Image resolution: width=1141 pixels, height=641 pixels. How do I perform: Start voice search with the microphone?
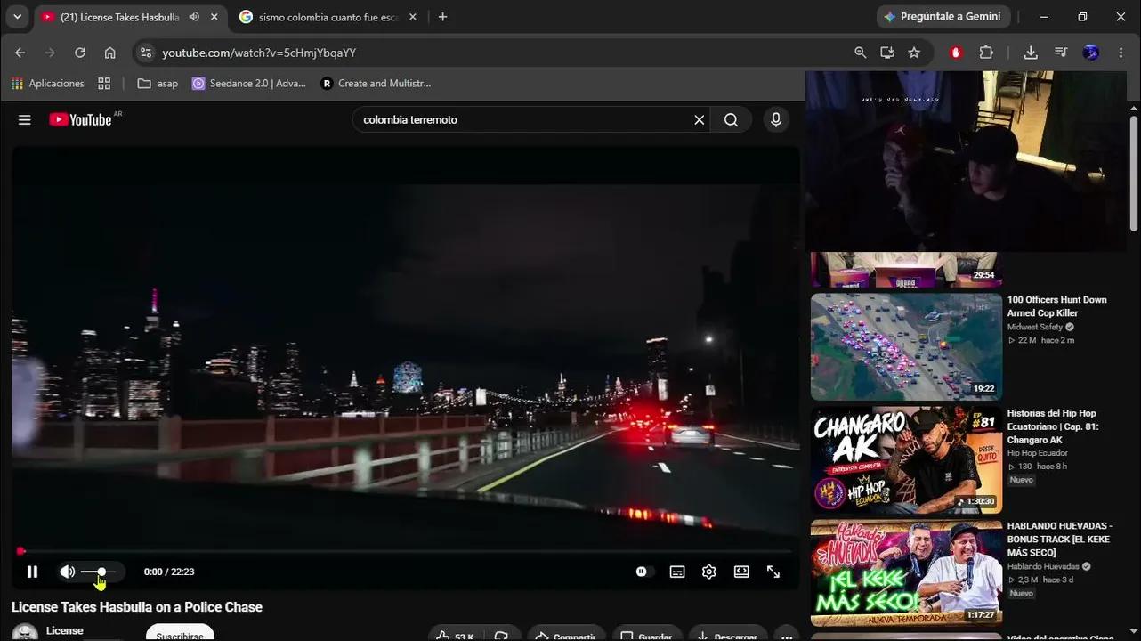coord(776,119)
